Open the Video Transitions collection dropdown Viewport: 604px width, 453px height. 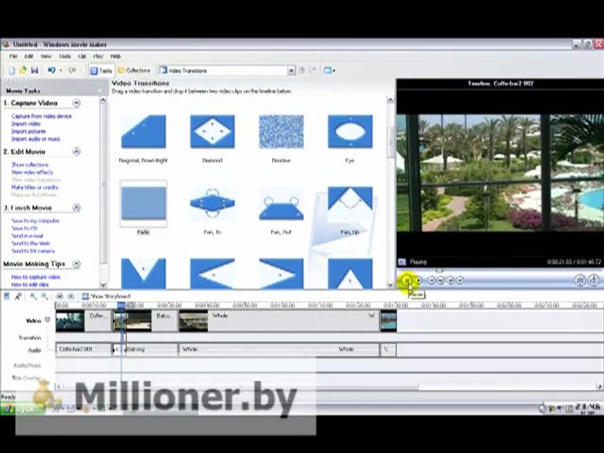coord(291,70)
